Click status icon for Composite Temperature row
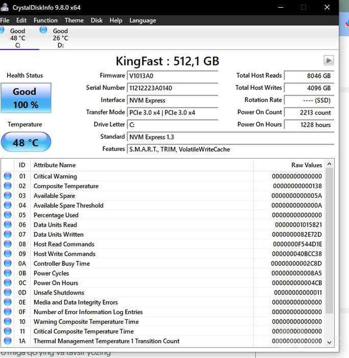Viewport: 349px width, 358px height. [8, 186]
